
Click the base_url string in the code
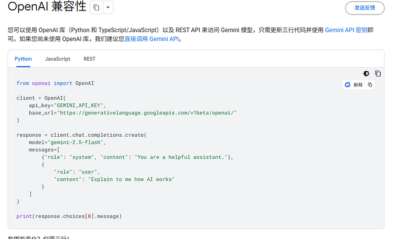pos(147,113)
